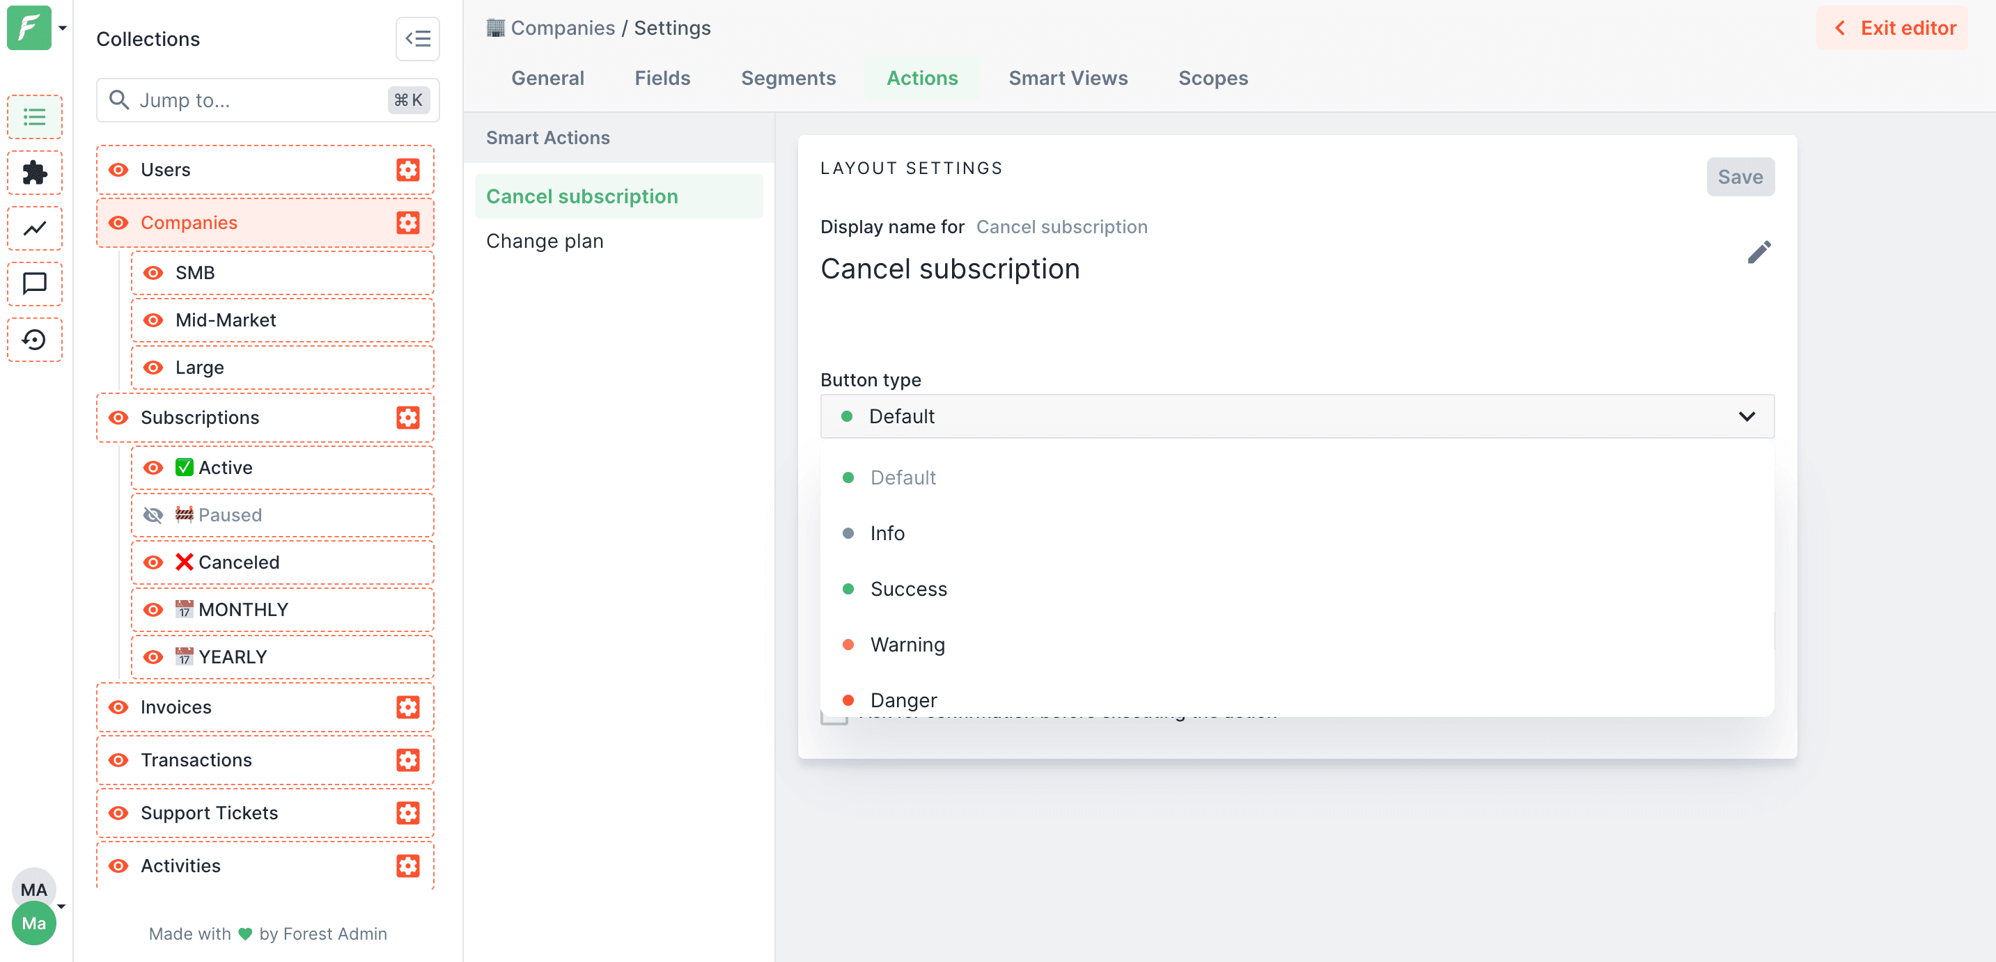This screenshot has height=962, width=1996.
Task: Open settings gear for Companies collection
Action: pyautogui.click(x=407, y=223)
